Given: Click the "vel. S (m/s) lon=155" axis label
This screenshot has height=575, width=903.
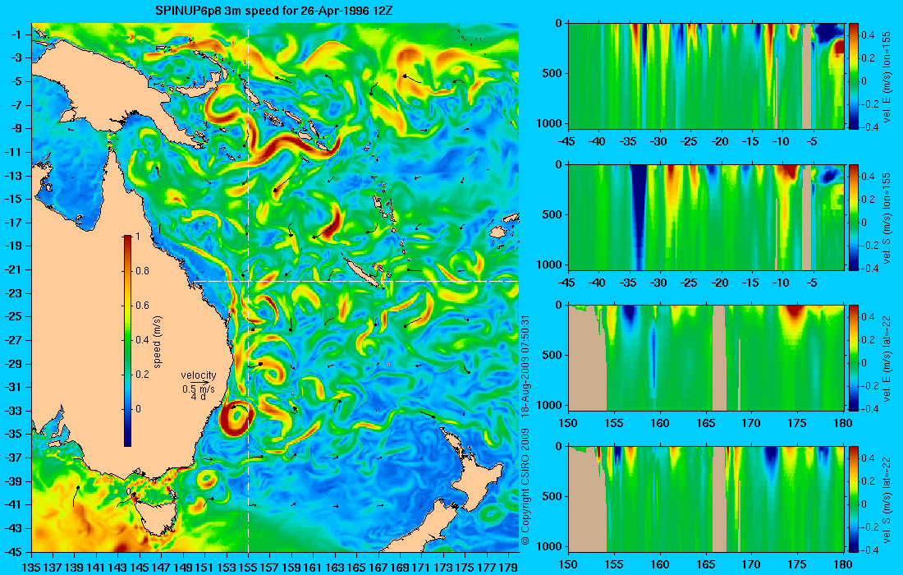Looking at the screenshot, I should pos(887,218).
